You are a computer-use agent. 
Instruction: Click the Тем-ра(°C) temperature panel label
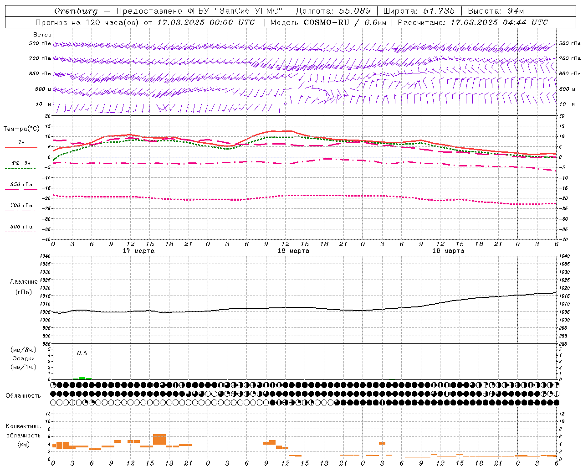tap(21, 129)
